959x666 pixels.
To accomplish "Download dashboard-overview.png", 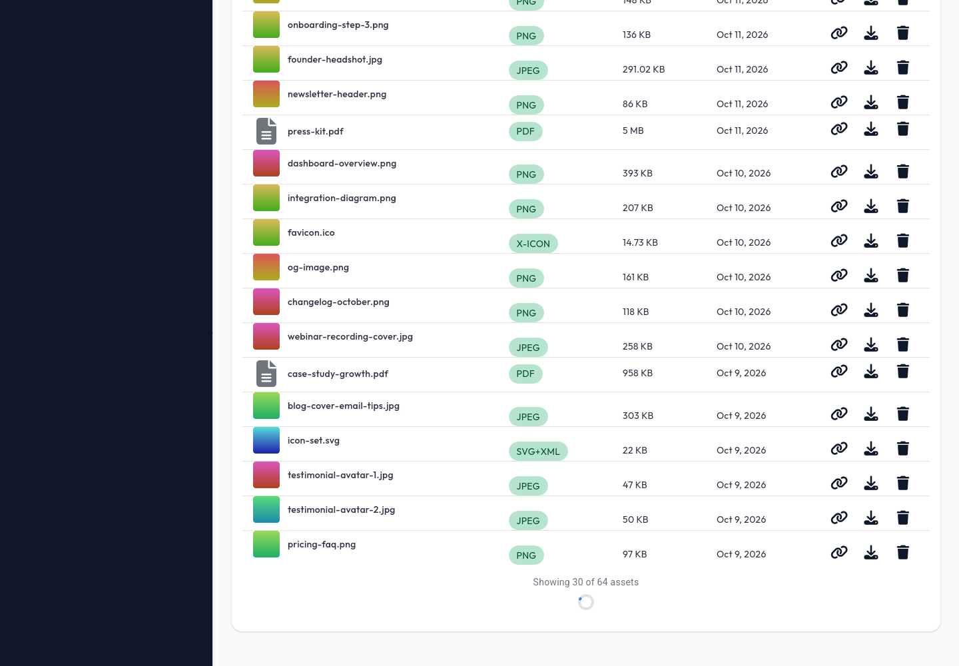I will coord(871,171).
